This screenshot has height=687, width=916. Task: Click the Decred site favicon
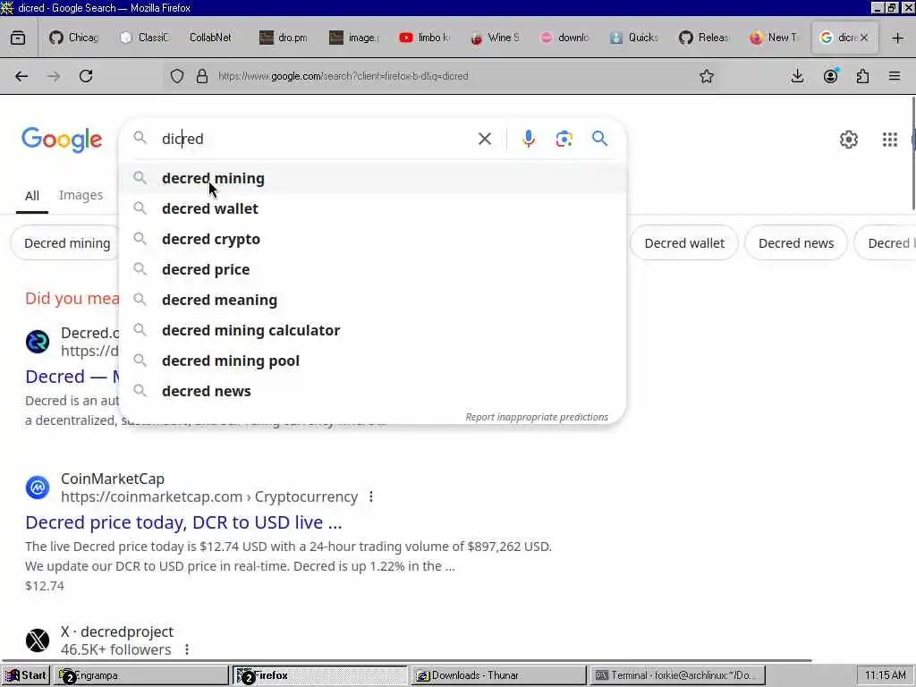pyautogui.click(x=38, y=342)
